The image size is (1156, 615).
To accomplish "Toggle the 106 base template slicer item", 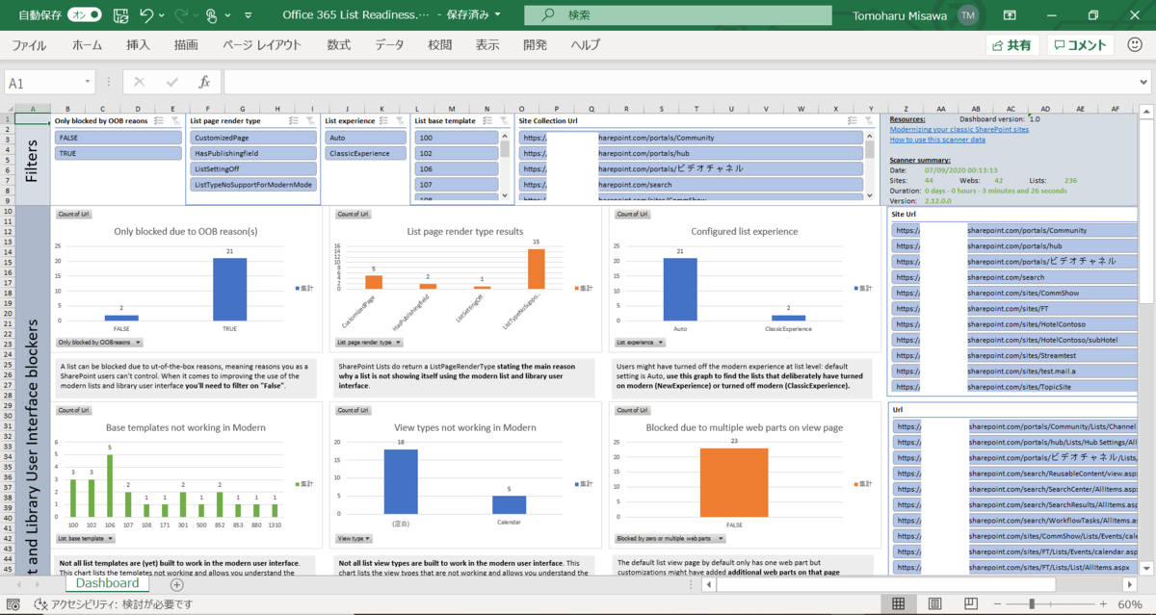I will tap(456, 168).
